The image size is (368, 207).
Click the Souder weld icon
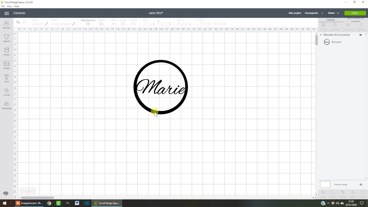tap(333, 192)
